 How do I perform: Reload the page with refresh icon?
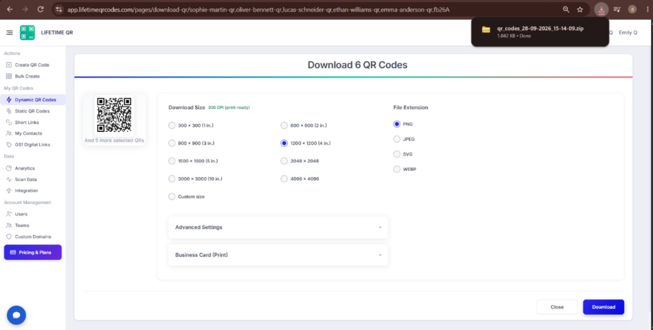[40, 9]
